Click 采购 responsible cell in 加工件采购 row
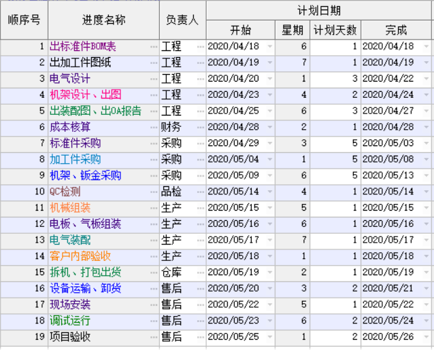 183,160
